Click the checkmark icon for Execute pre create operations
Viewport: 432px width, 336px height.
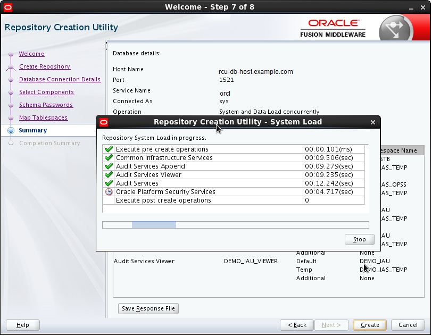point(109,149)
